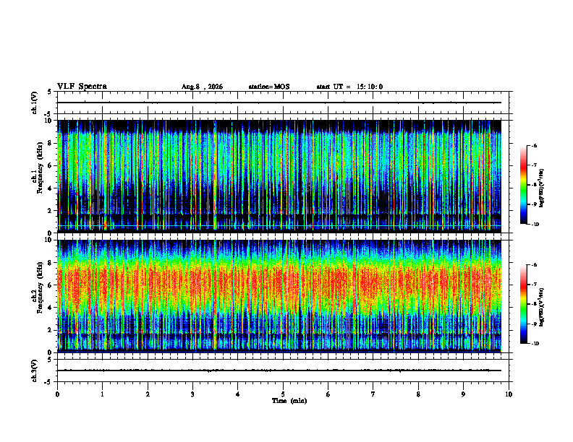Screen dimensions: 573x442
Task: Select the ch.2 colorbar "log(PSD)" label
Action: (542, 307)
